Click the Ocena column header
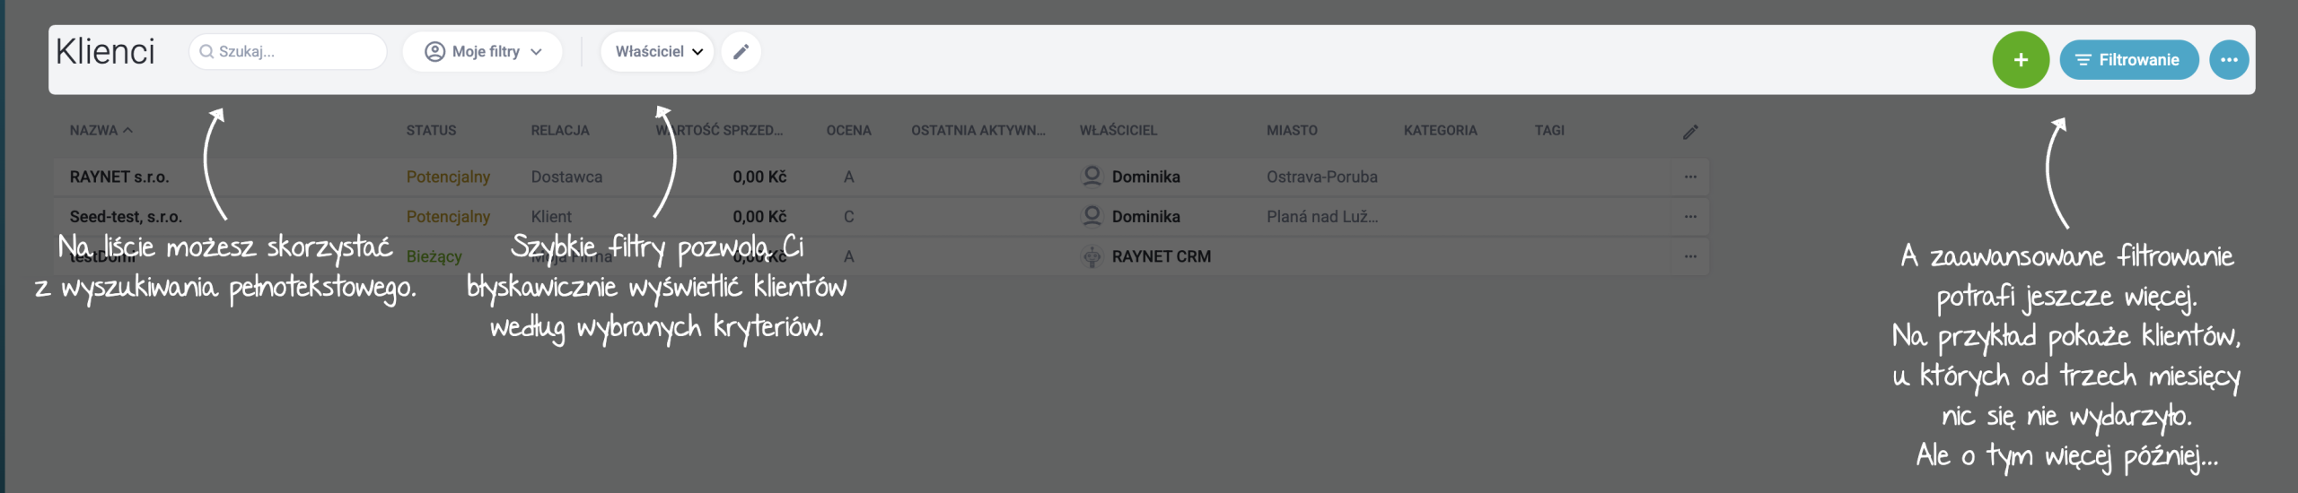 [x=848, y=131]
